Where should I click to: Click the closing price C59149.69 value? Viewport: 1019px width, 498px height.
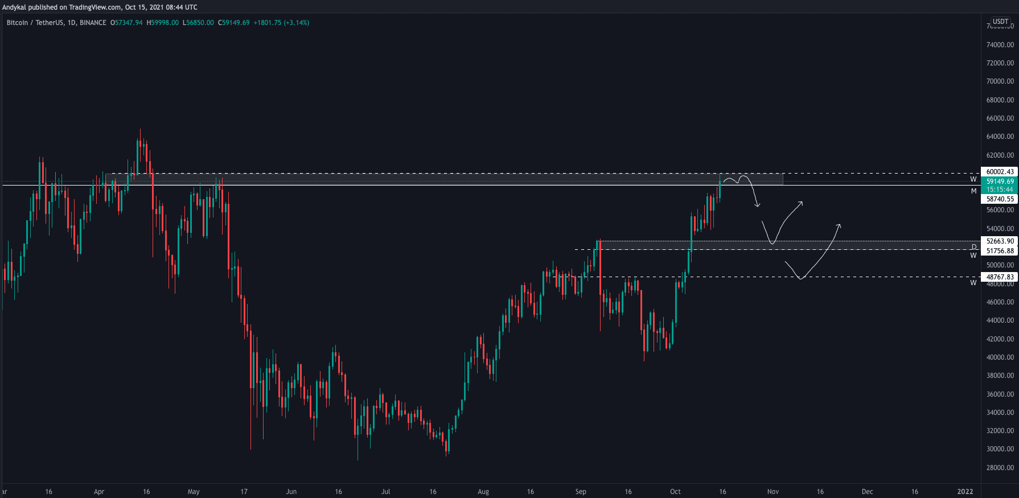pos(234,23)
